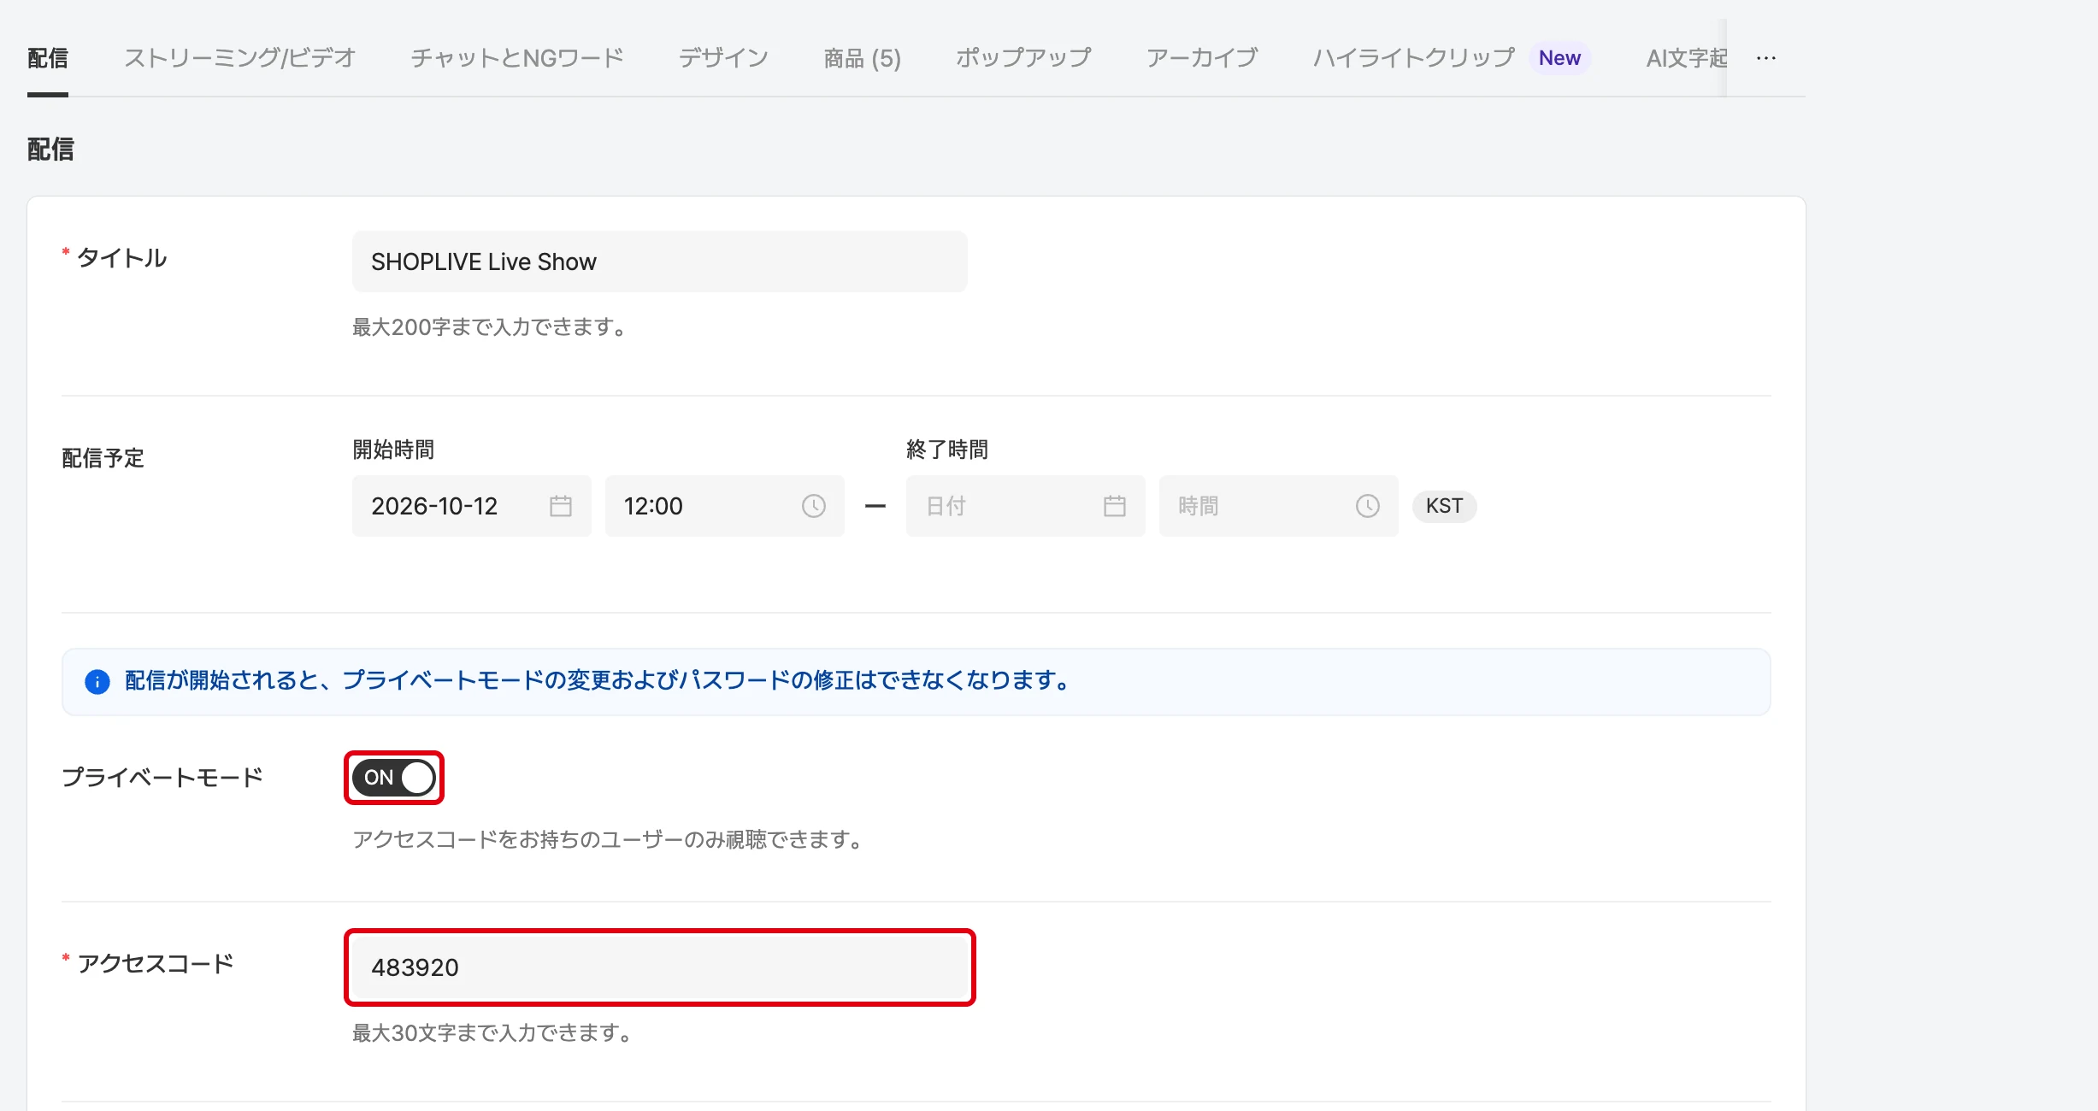Switch to the ストリーミング/ビデオ tab

click(239, 58)
